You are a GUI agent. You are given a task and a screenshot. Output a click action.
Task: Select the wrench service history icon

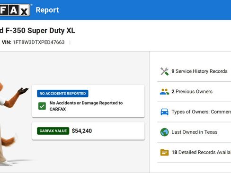164,71
